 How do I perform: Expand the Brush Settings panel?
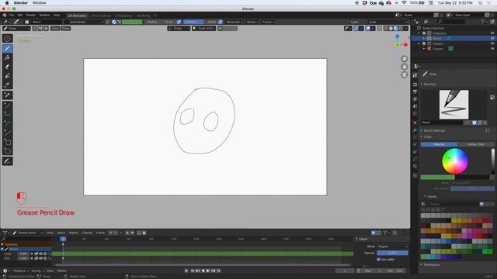coord(433,131)
